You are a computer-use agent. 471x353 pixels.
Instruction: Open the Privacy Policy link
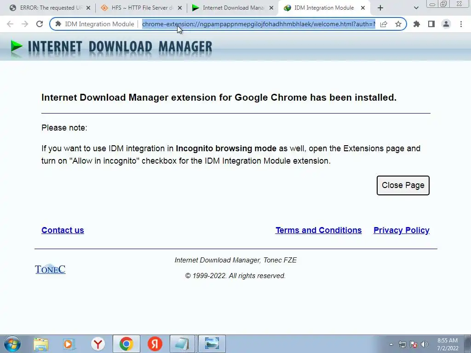pos(402,230)
